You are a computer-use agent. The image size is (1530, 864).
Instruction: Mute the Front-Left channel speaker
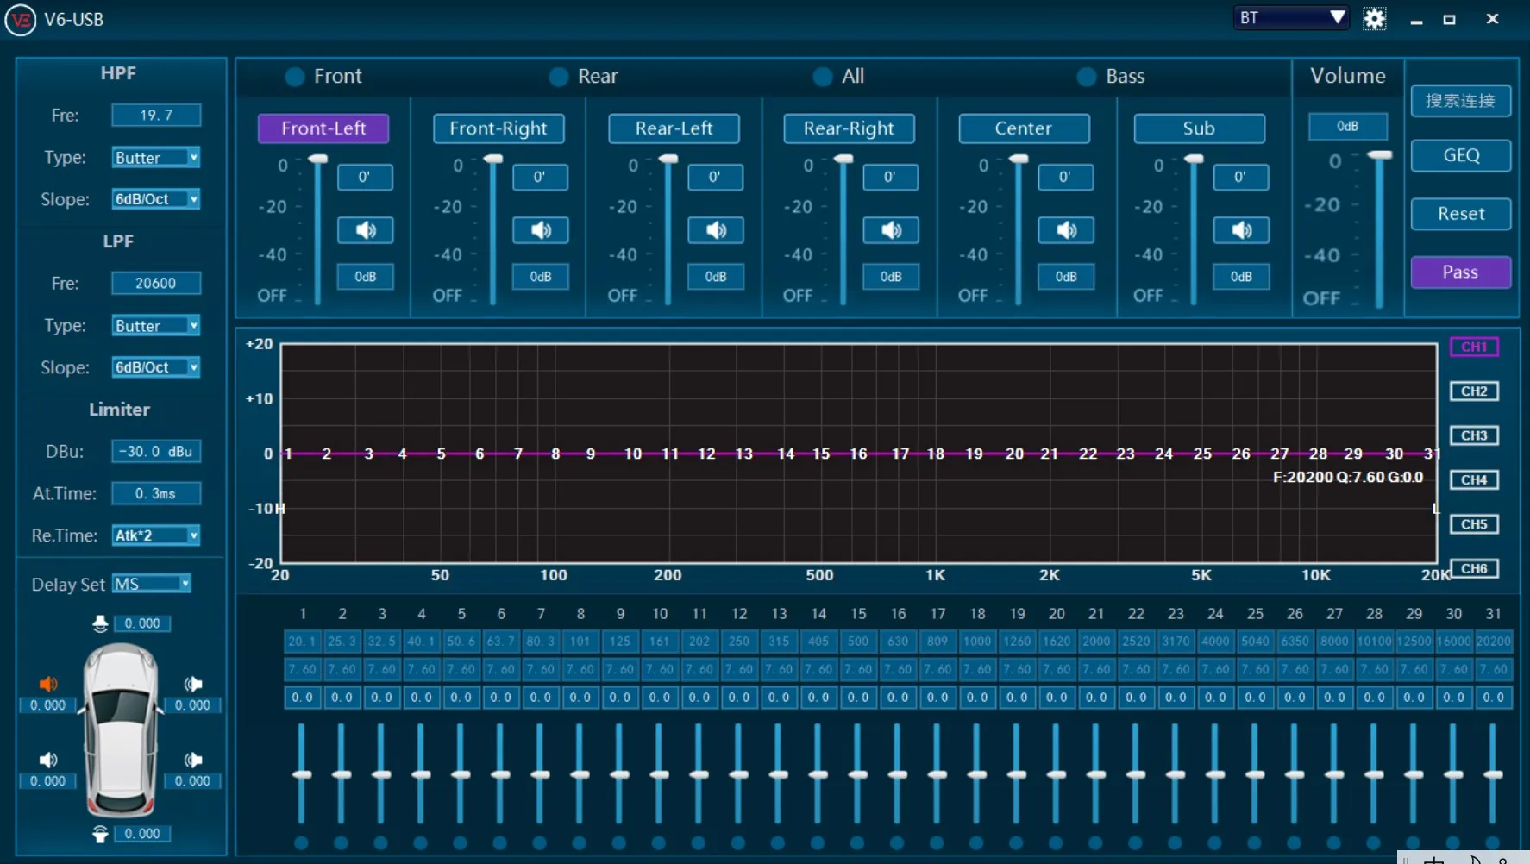(x=365, y=230)
